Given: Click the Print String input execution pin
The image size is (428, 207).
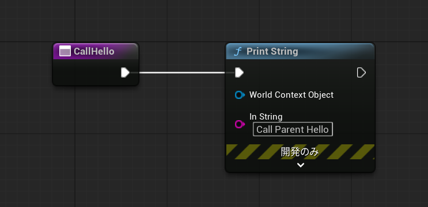Looking at the screenshot, I should [239, 72].
